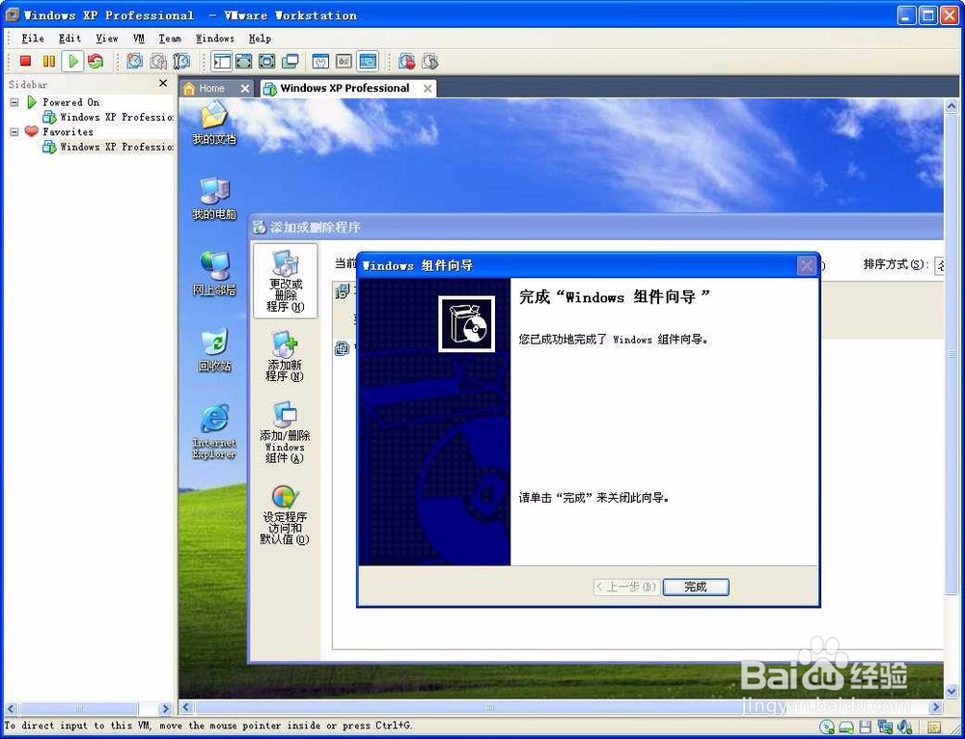Screen dimensions: 965x739
Task: Select 添加/删除 Windows 组件 side button
Action: (x=285, y=432)
